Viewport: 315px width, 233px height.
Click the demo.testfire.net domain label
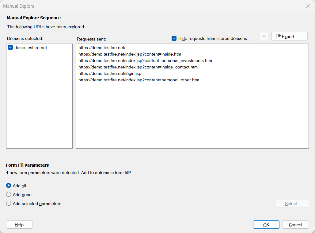[31, 48]
